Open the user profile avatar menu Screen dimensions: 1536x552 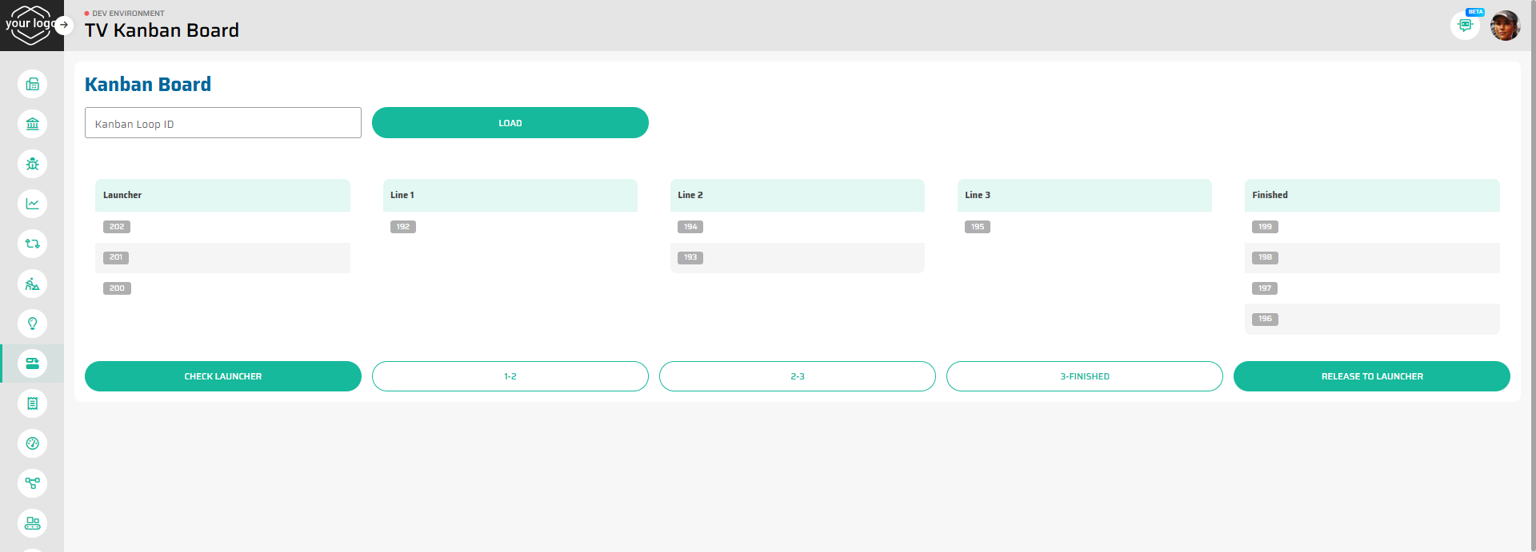coord(1505,26)
